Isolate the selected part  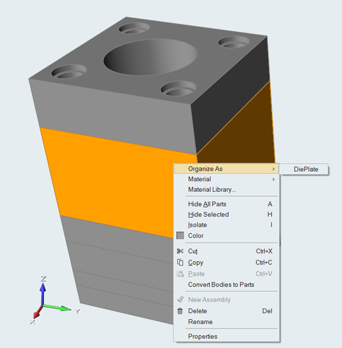(x=197, y=225)
